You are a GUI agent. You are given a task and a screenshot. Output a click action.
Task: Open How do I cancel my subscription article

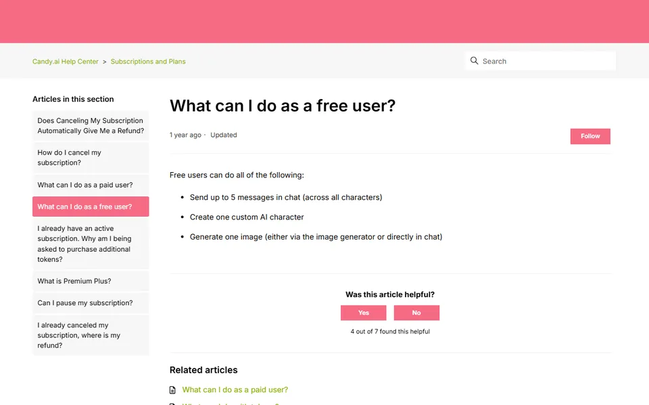[x=91, y=157]
